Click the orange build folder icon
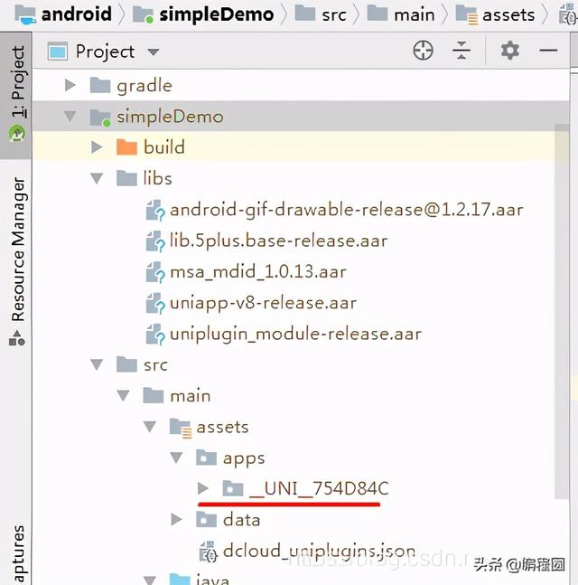This screenshot has height=585, width=578. tap(126, 146)
